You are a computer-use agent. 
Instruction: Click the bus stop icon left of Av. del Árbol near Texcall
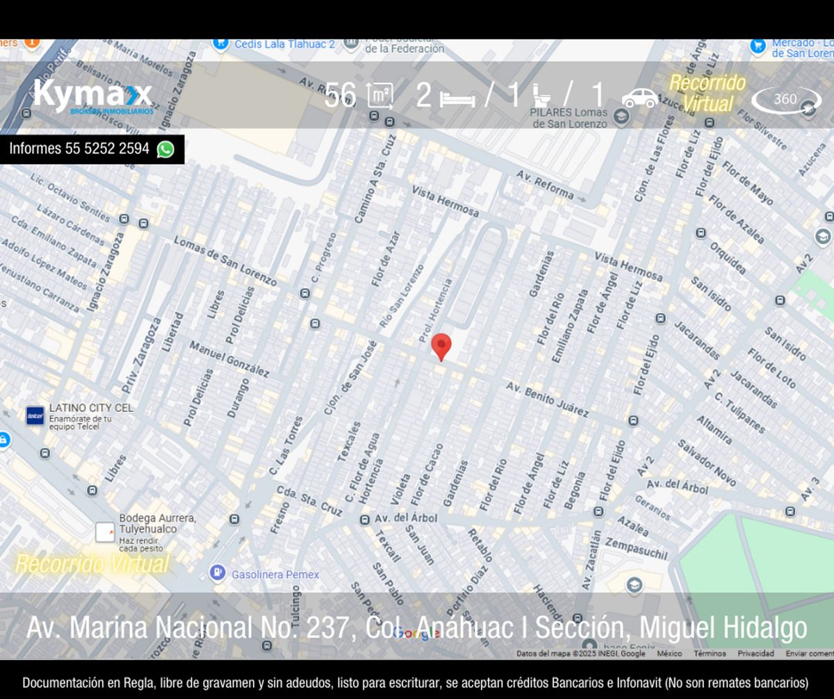(365, 520)
